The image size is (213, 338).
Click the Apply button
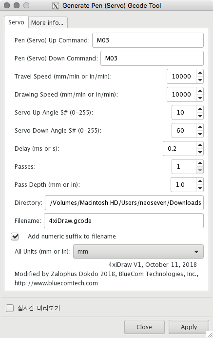coord(189,327)
